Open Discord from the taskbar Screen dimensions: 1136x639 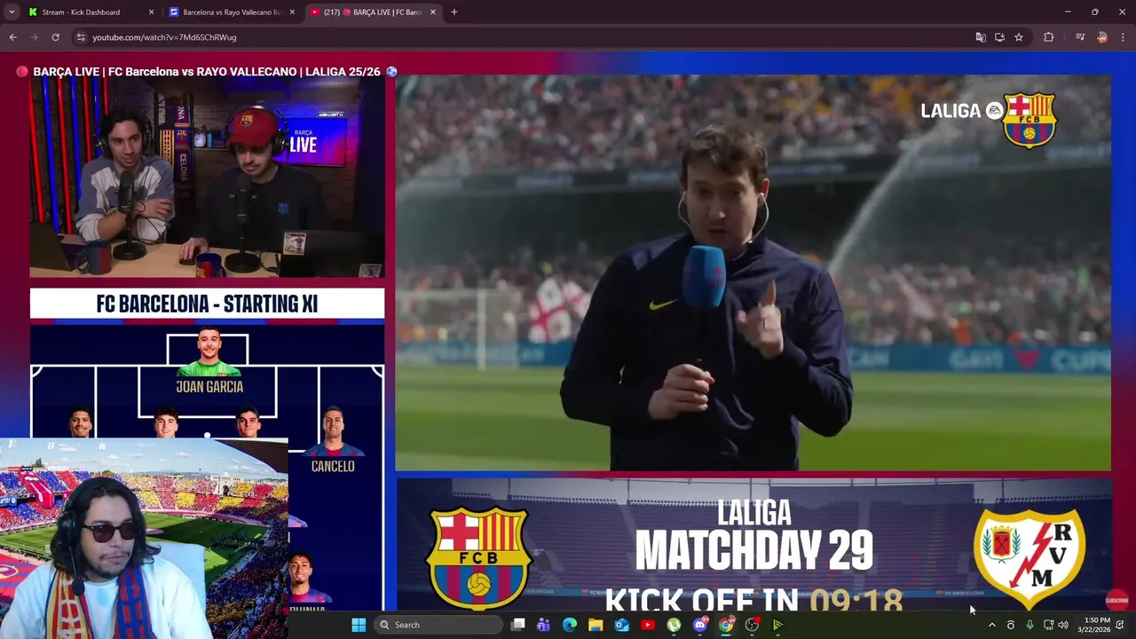tap(700, 625)
